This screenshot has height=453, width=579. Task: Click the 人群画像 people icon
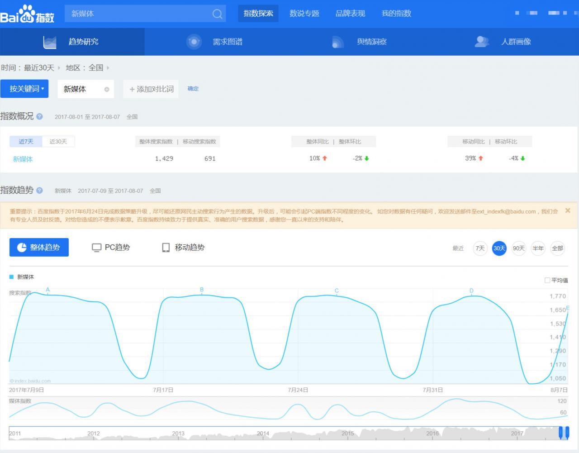coord(482,42)
